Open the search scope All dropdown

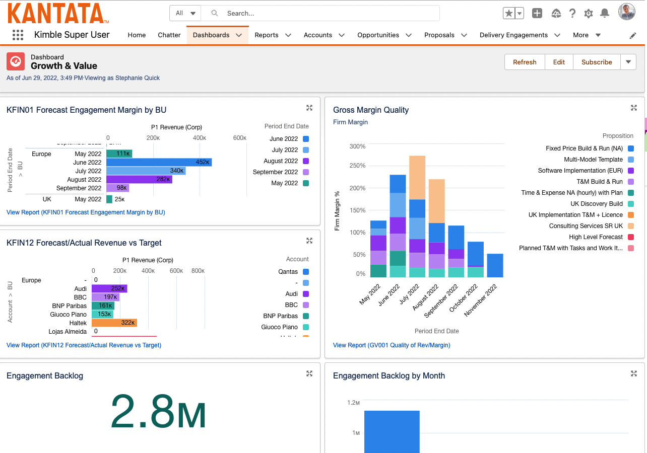(x=185, y=13)
